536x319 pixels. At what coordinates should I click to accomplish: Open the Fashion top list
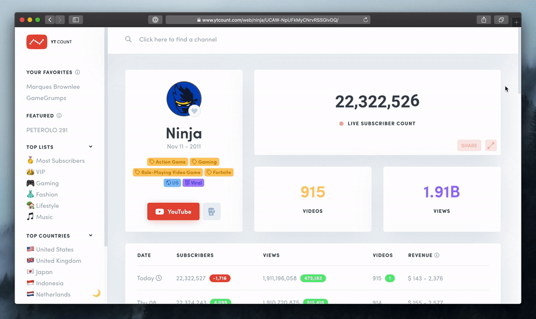[42, 194]
